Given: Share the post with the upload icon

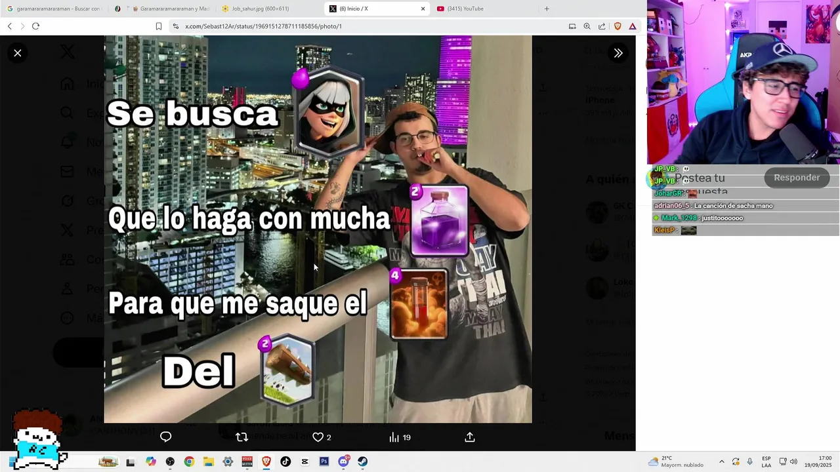Looking at the screenshot, I should coord(470,437).
